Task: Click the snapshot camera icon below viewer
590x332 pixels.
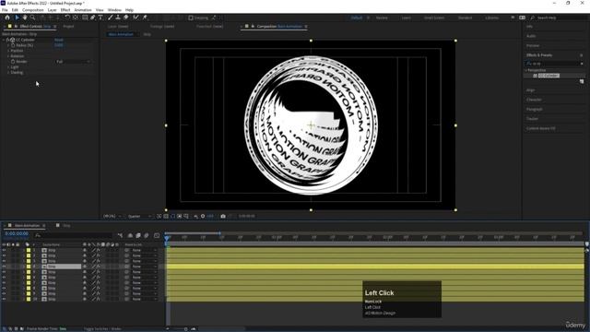Action: coord(223,216)
